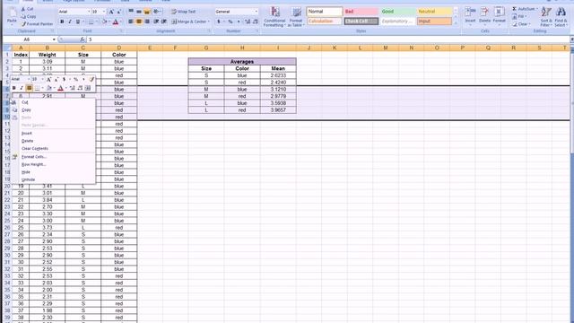Apply the Input cell style
Image resolution: width=574 pixels, height=323 pixels.
pyautogui.click(x=434, y=22)
